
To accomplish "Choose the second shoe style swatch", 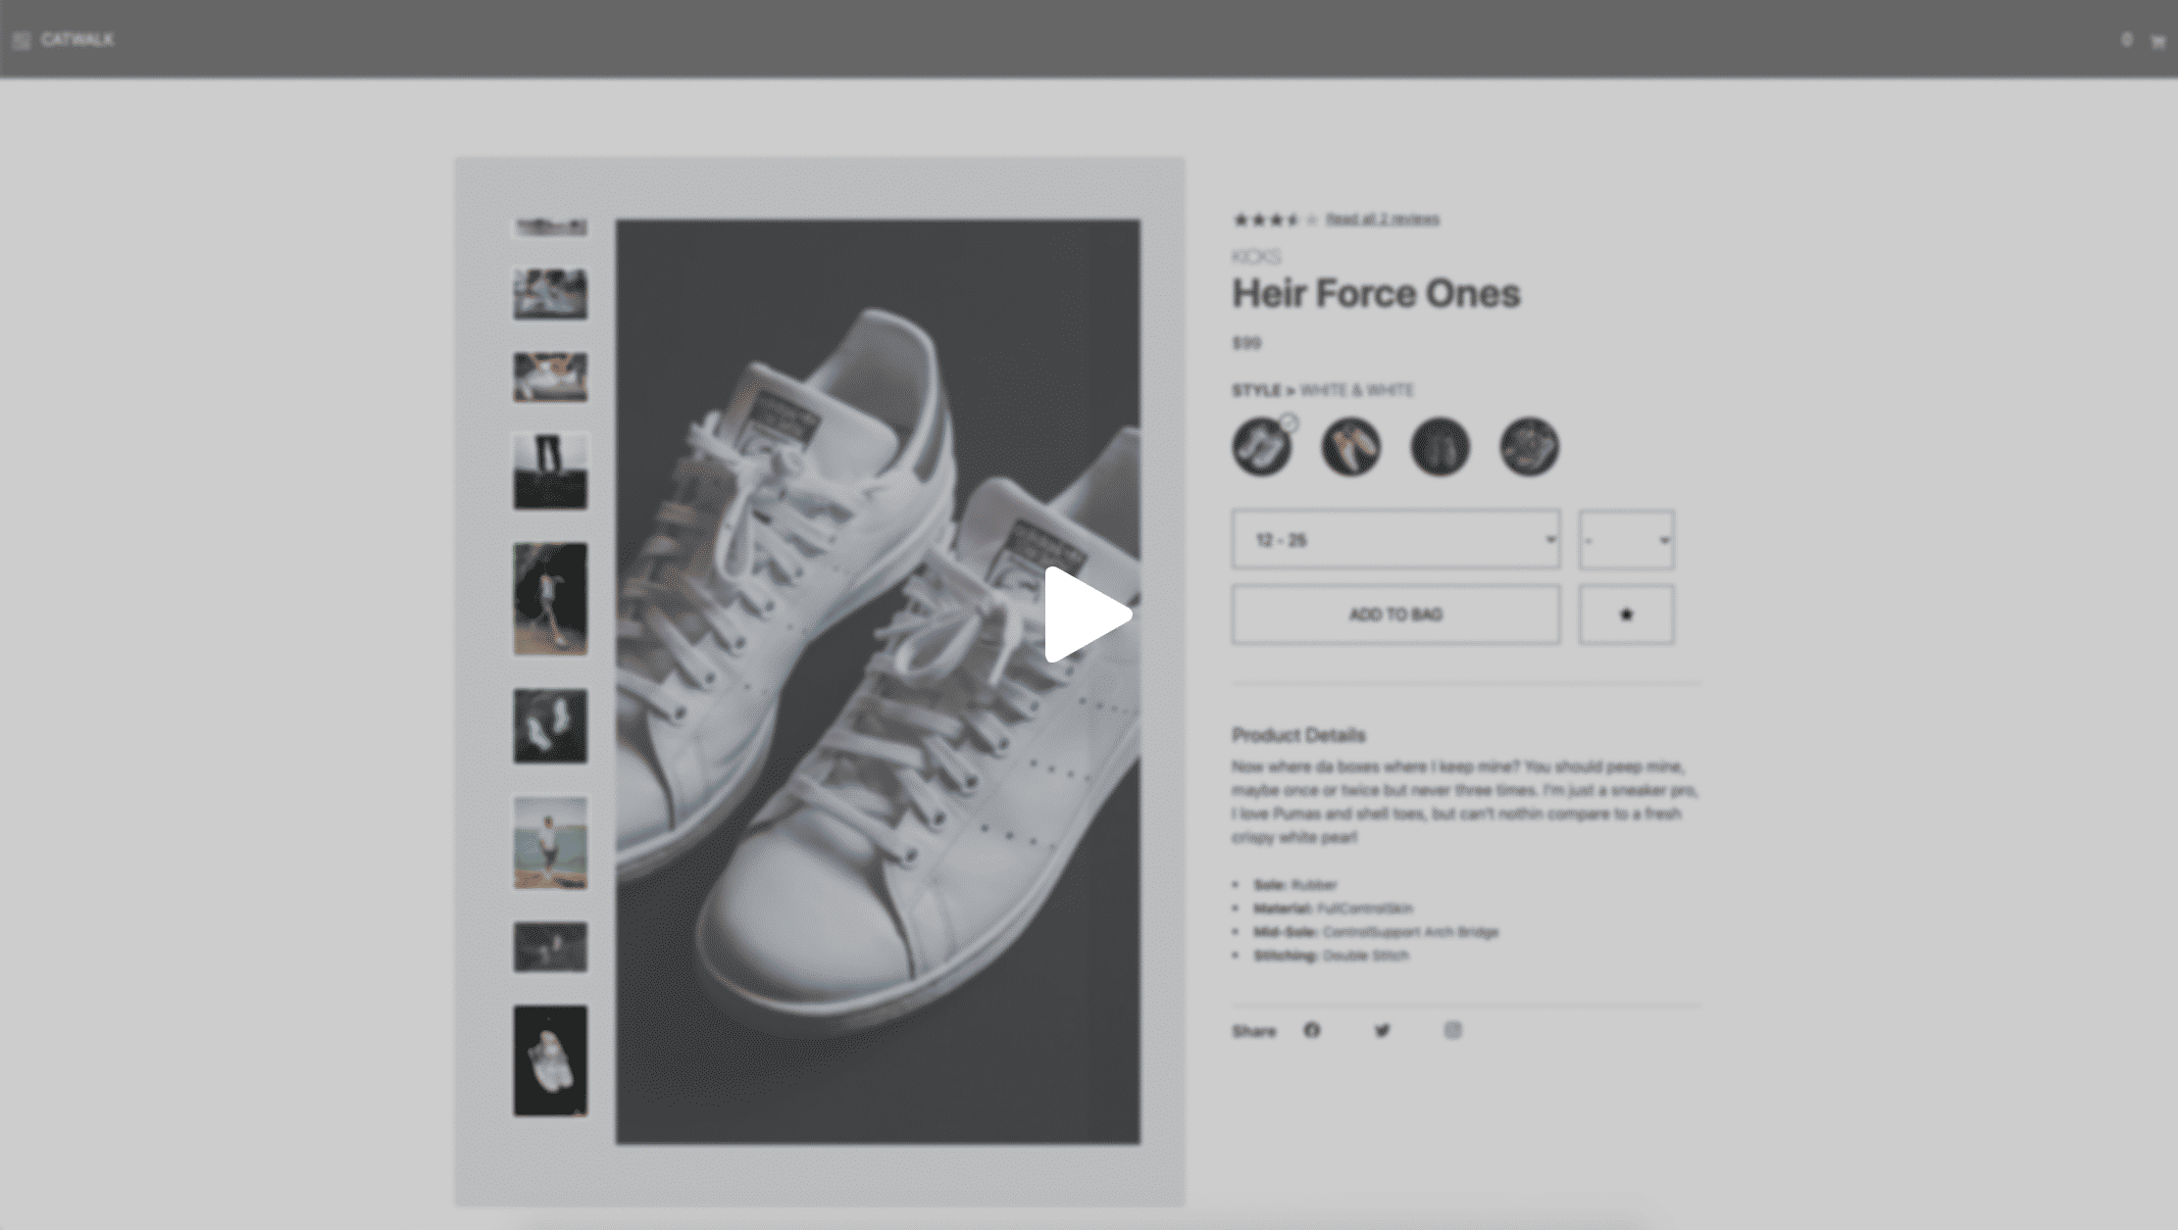I will [1350, 447].
